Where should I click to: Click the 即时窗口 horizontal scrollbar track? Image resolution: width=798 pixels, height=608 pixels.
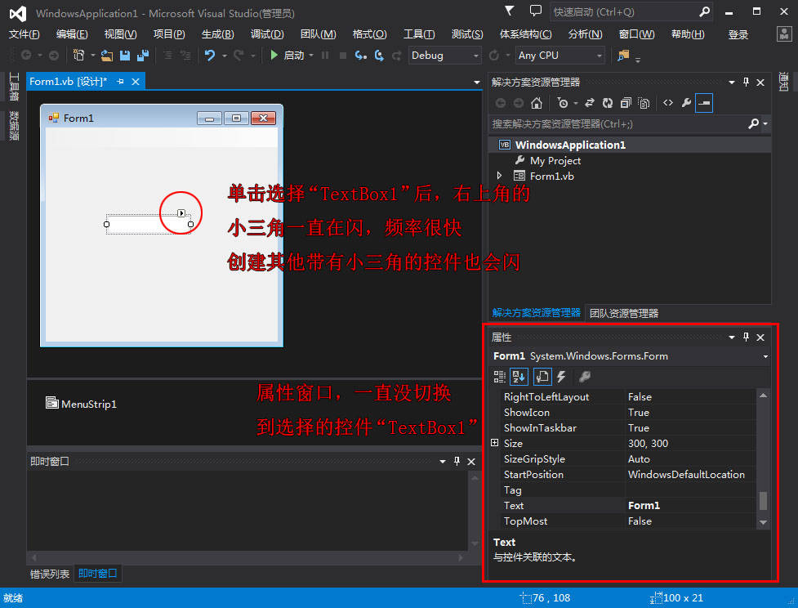point(247,558)
